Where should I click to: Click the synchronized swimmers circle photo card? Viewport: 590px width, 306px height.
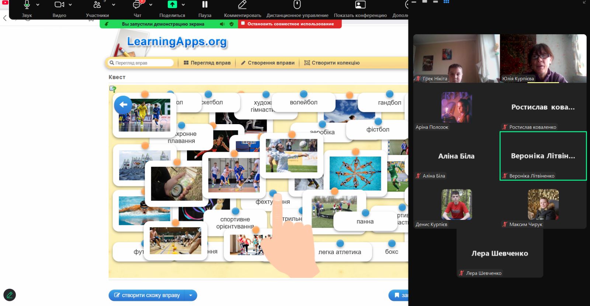point(355,173)
